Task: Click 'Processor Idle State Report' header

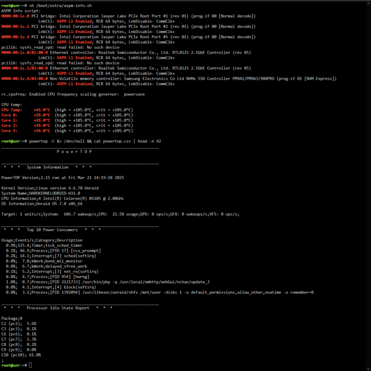Action: pos(58,308)
